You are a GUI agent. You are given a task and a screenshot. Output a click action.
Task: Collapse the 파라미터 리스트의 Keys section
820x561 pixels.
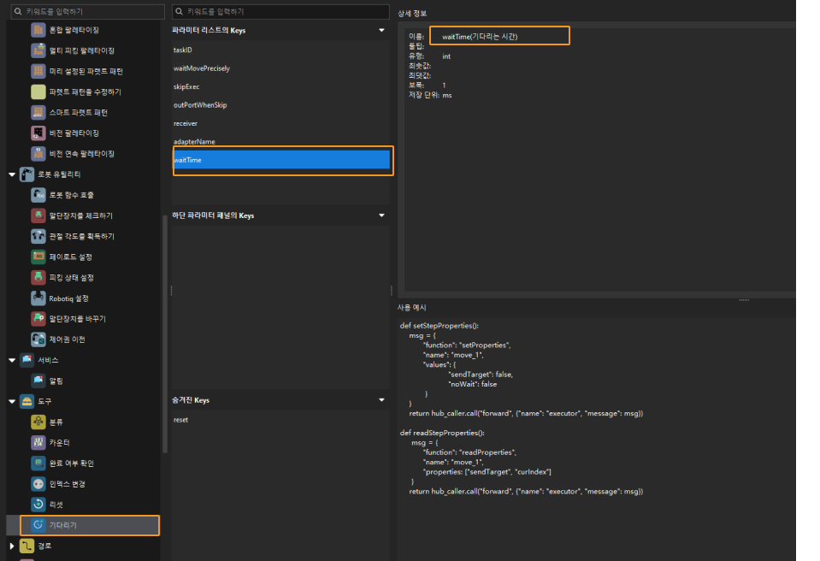point(381,30)
